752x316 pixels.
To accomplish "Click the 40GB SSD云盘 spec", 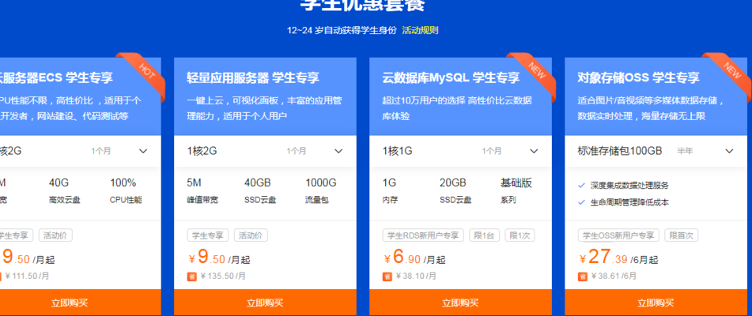I will (260, 191).
